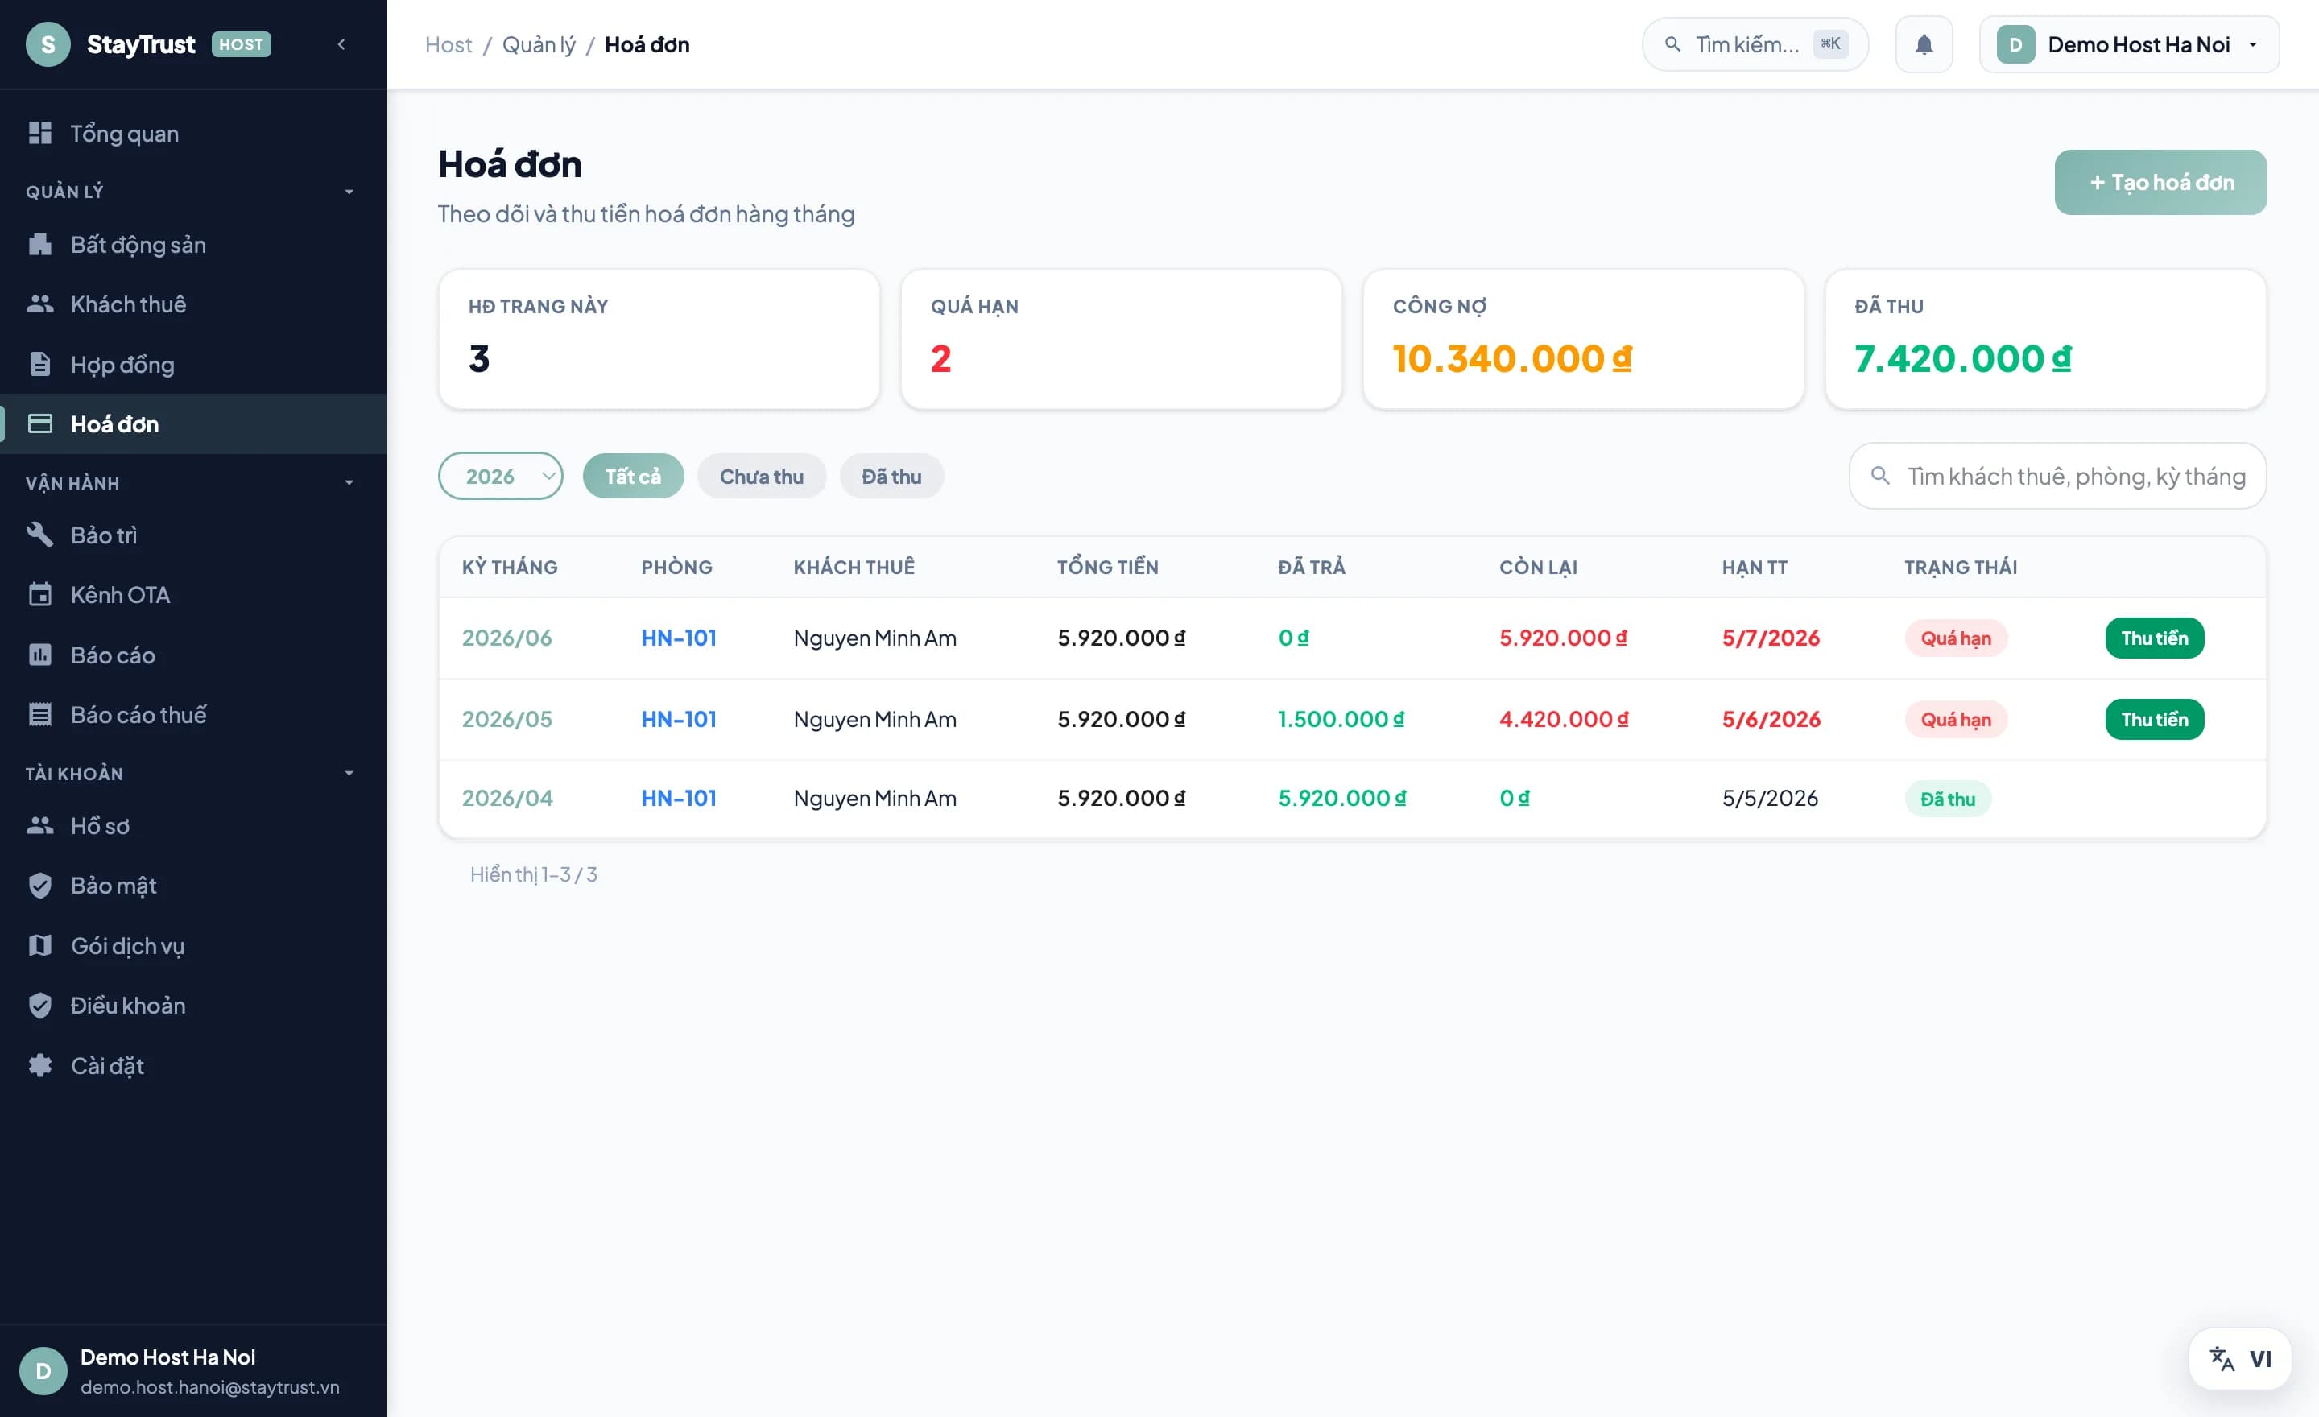Click the Host breadcrumb link
2319x1417 pixels.
click(x=448, y=44)
